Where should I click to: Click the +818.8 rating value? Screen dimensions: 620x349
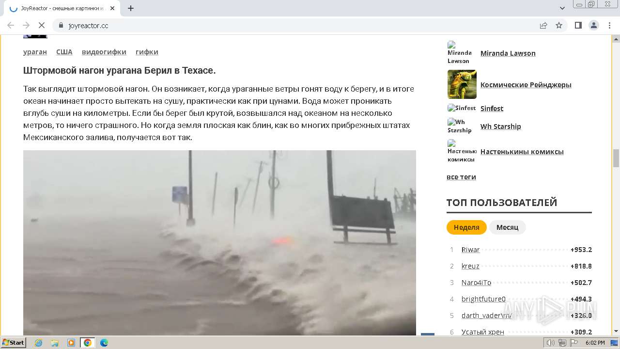pyautogui.click(x=581, y=266)
